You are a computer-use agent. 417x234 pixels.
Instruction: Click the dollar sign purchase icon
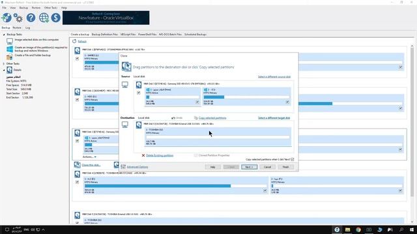(x=55, y=18)
